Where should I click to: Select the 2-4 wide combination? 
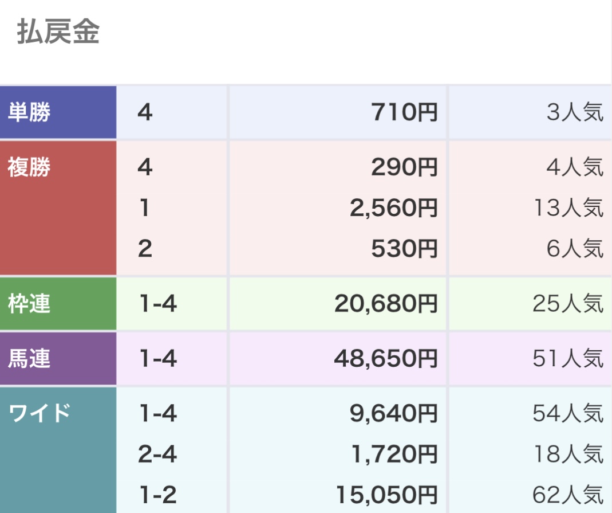157,455
